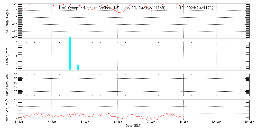Click the 17-Jun date tick label
This screenshot has height=128, width=257.
(150, 122)
